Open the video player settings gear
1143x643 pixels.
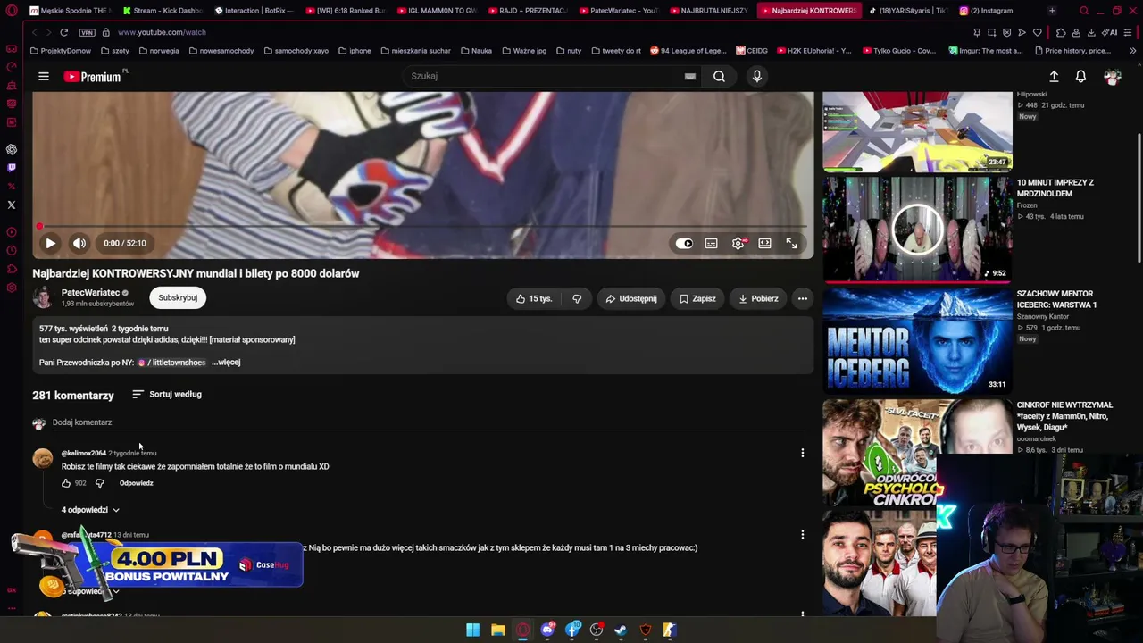tap(738, 243)
